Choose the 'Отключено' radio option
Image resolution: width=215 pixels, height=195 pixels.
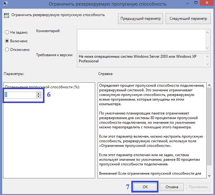7,49
